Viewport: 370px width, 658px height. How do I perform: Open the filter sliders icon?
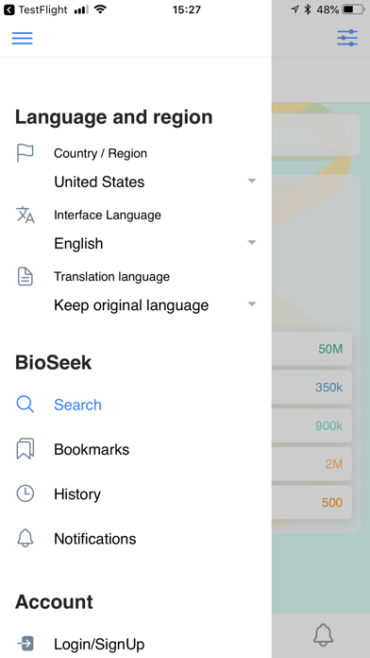(x=347, y=38)
